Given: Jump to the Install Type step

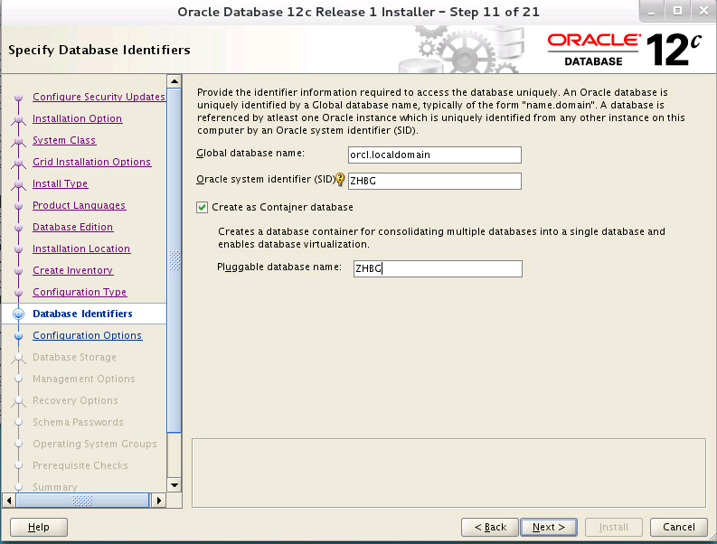Looking at the screenshot, I should 60,183.
